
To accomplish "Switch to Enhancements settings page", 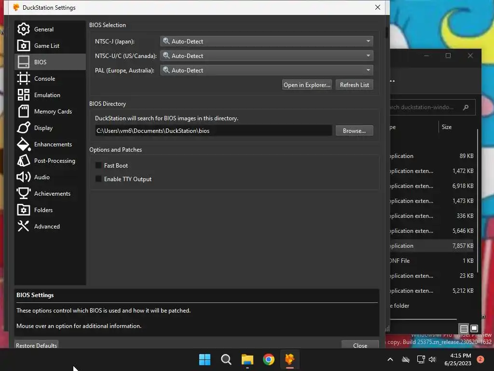I will [x=50, y=144].
